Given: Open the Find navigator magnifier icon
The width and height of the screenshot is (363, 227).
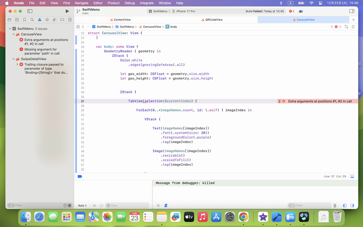Looking at the screenshot, I should [x=32, y=20].
